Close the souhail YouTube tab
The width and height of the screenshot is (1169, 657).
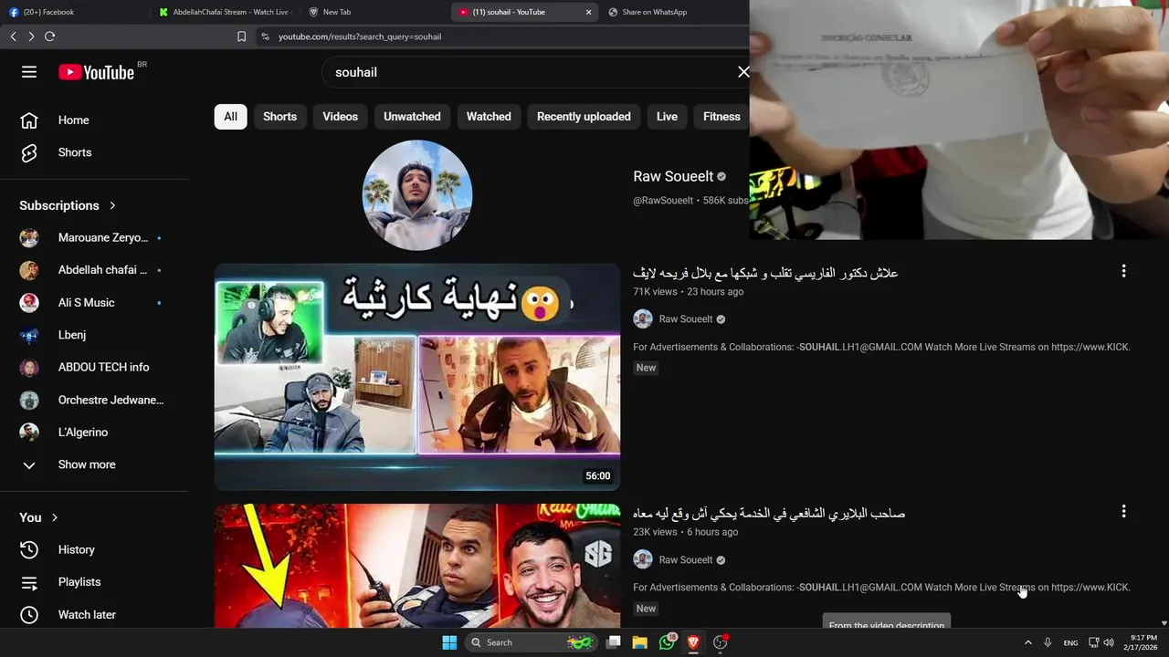coord(588,12)
